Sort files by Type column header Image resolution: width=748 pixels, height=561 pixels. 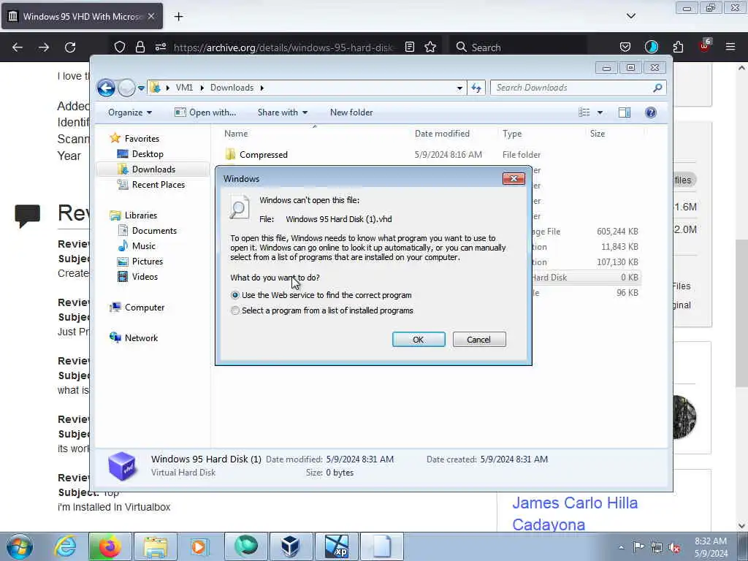pyautogui.click(x=512, y=134)
